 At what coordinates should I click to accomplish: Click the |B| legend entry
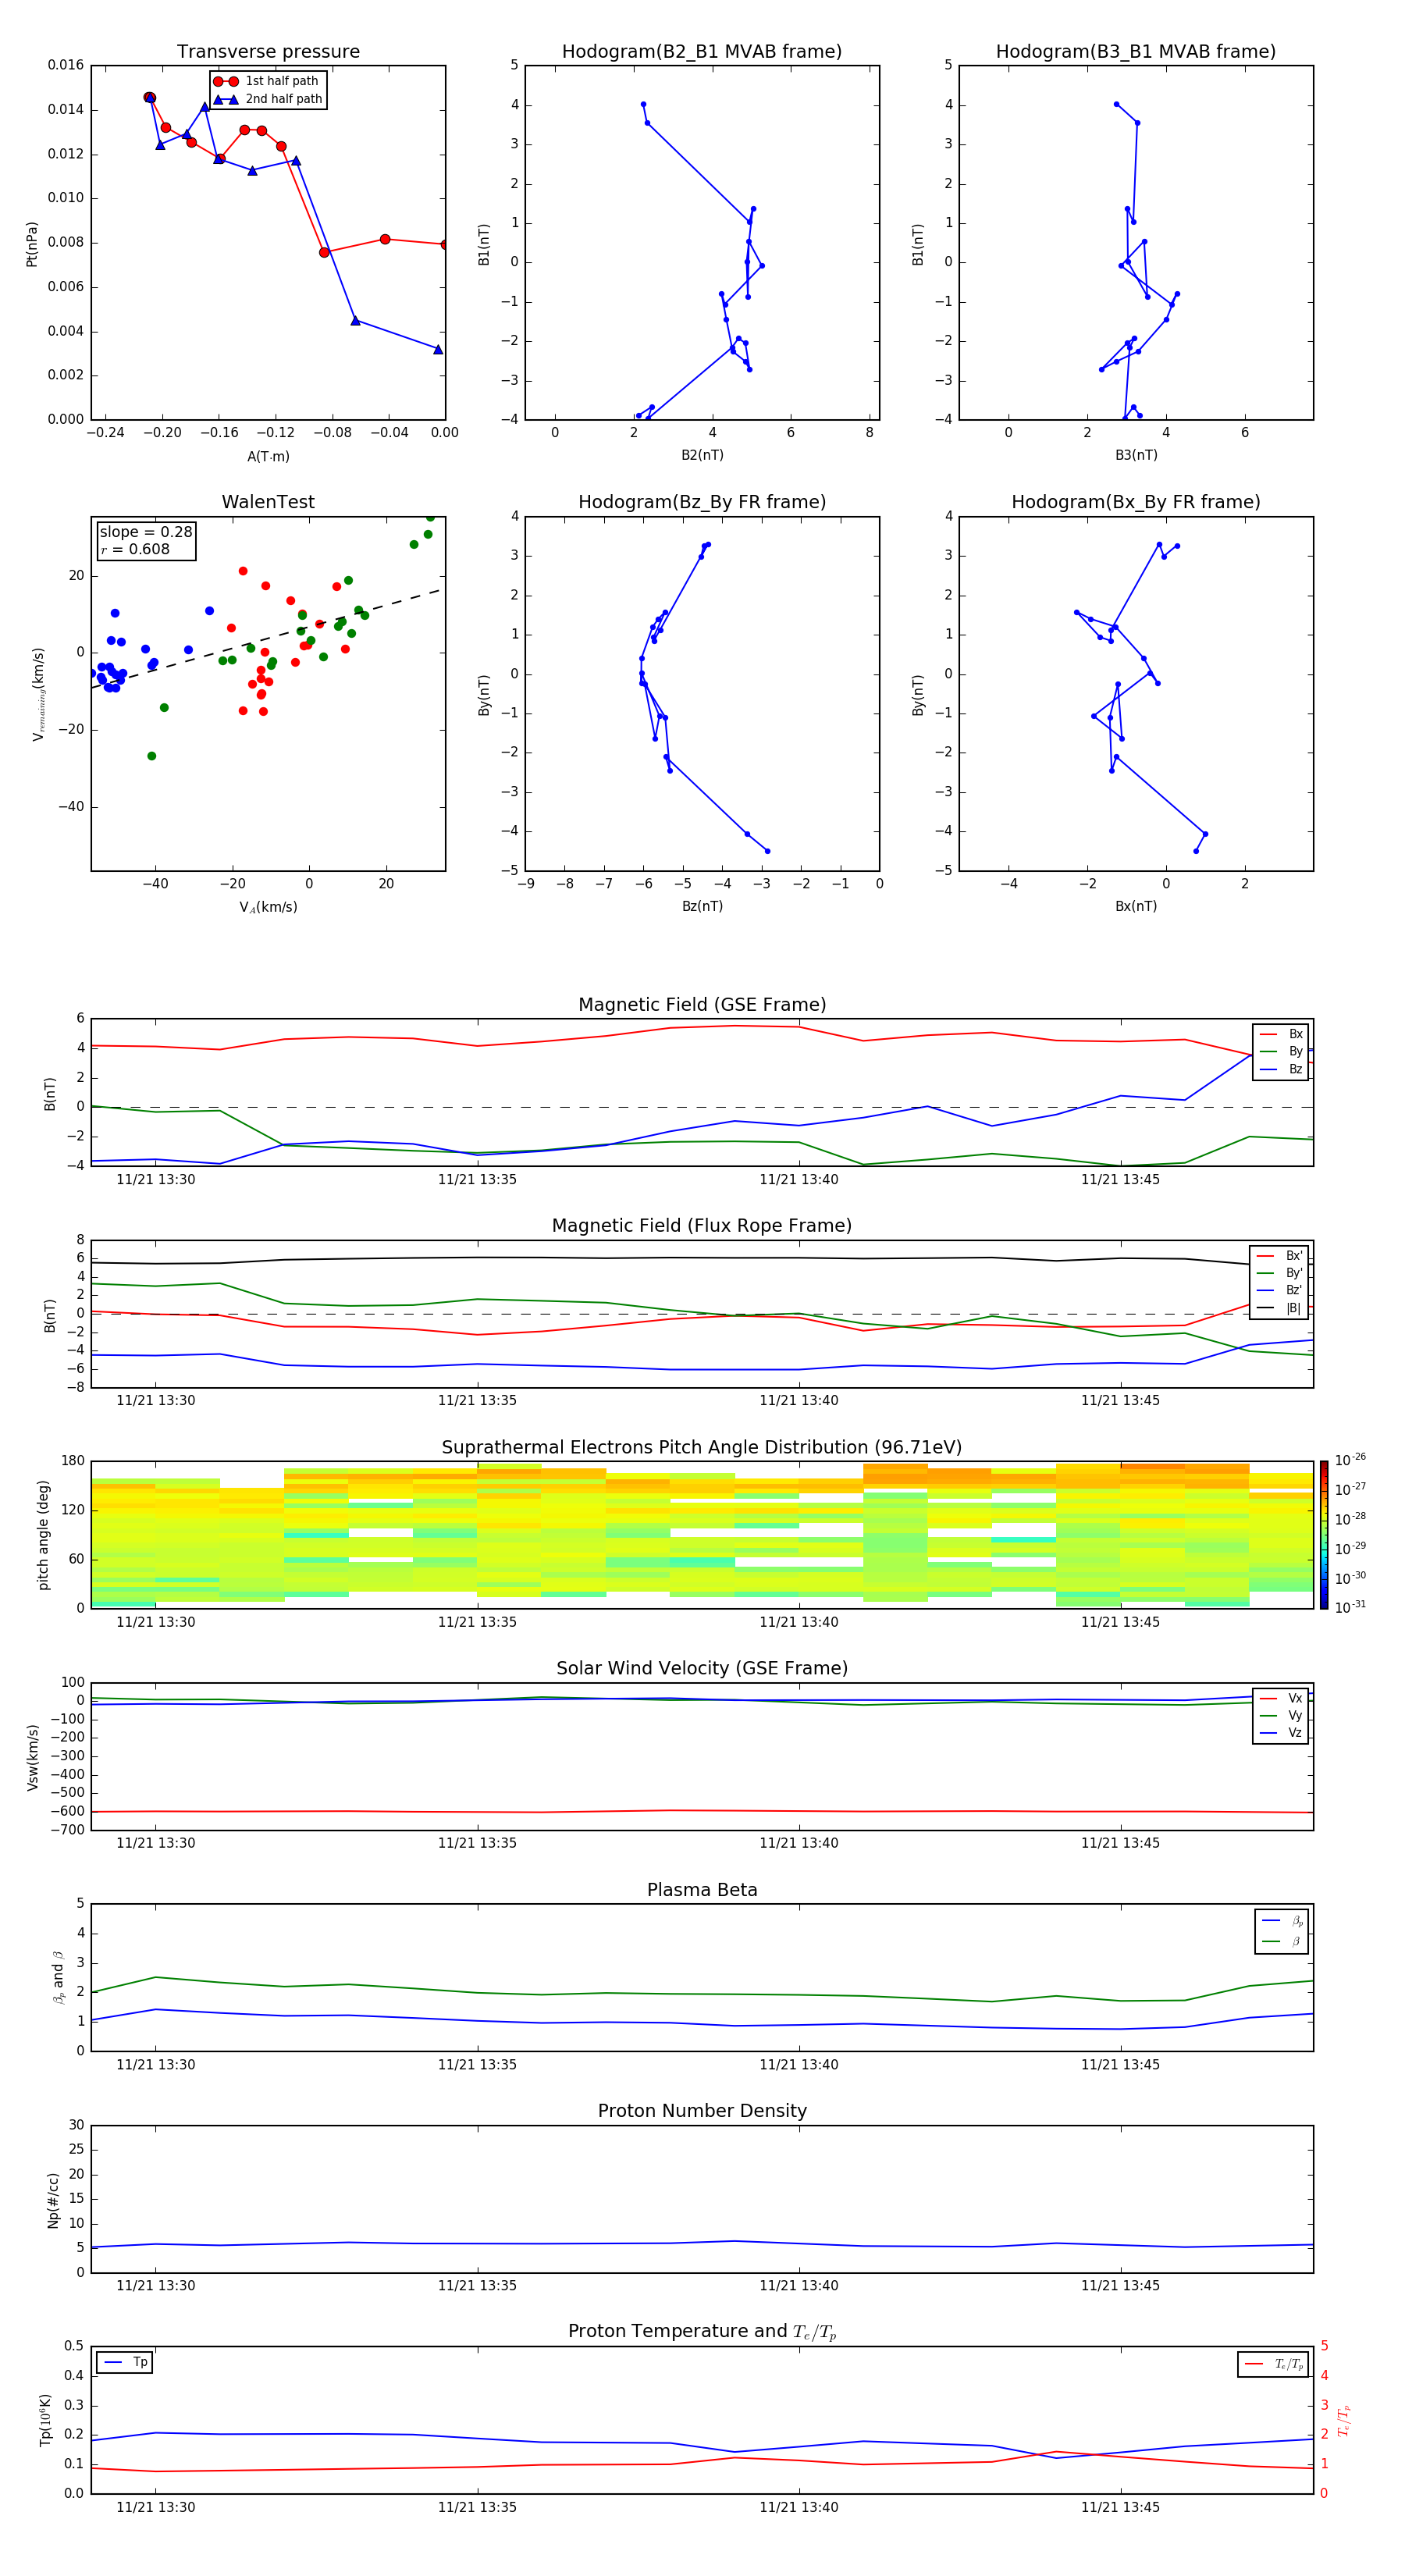pos(1280,1308)
